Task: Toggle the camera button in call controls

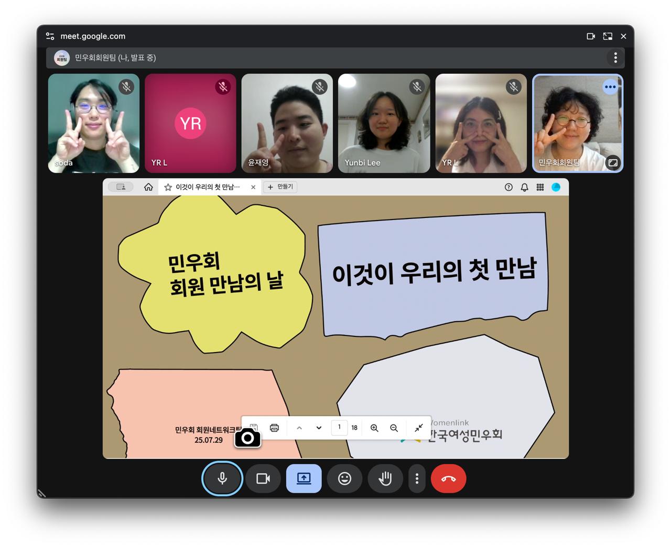Action: coord(263,478)
